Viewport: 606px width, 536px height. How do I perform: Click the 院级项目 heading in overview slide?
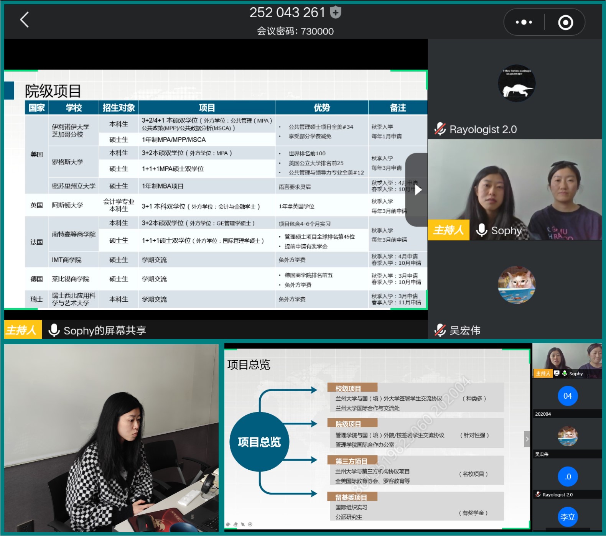click(x=348, y=424)
